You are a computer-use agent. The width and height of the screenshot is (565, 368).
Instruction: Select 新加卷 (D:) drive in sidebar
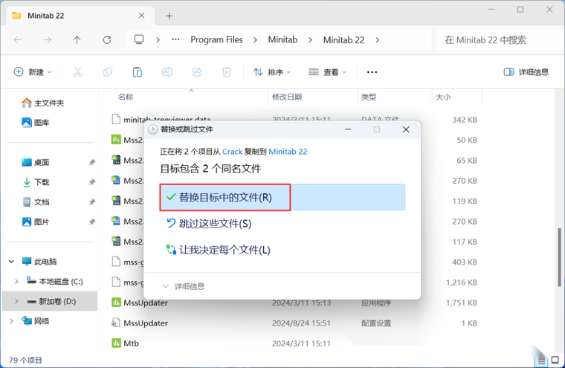tap(50, 301)
